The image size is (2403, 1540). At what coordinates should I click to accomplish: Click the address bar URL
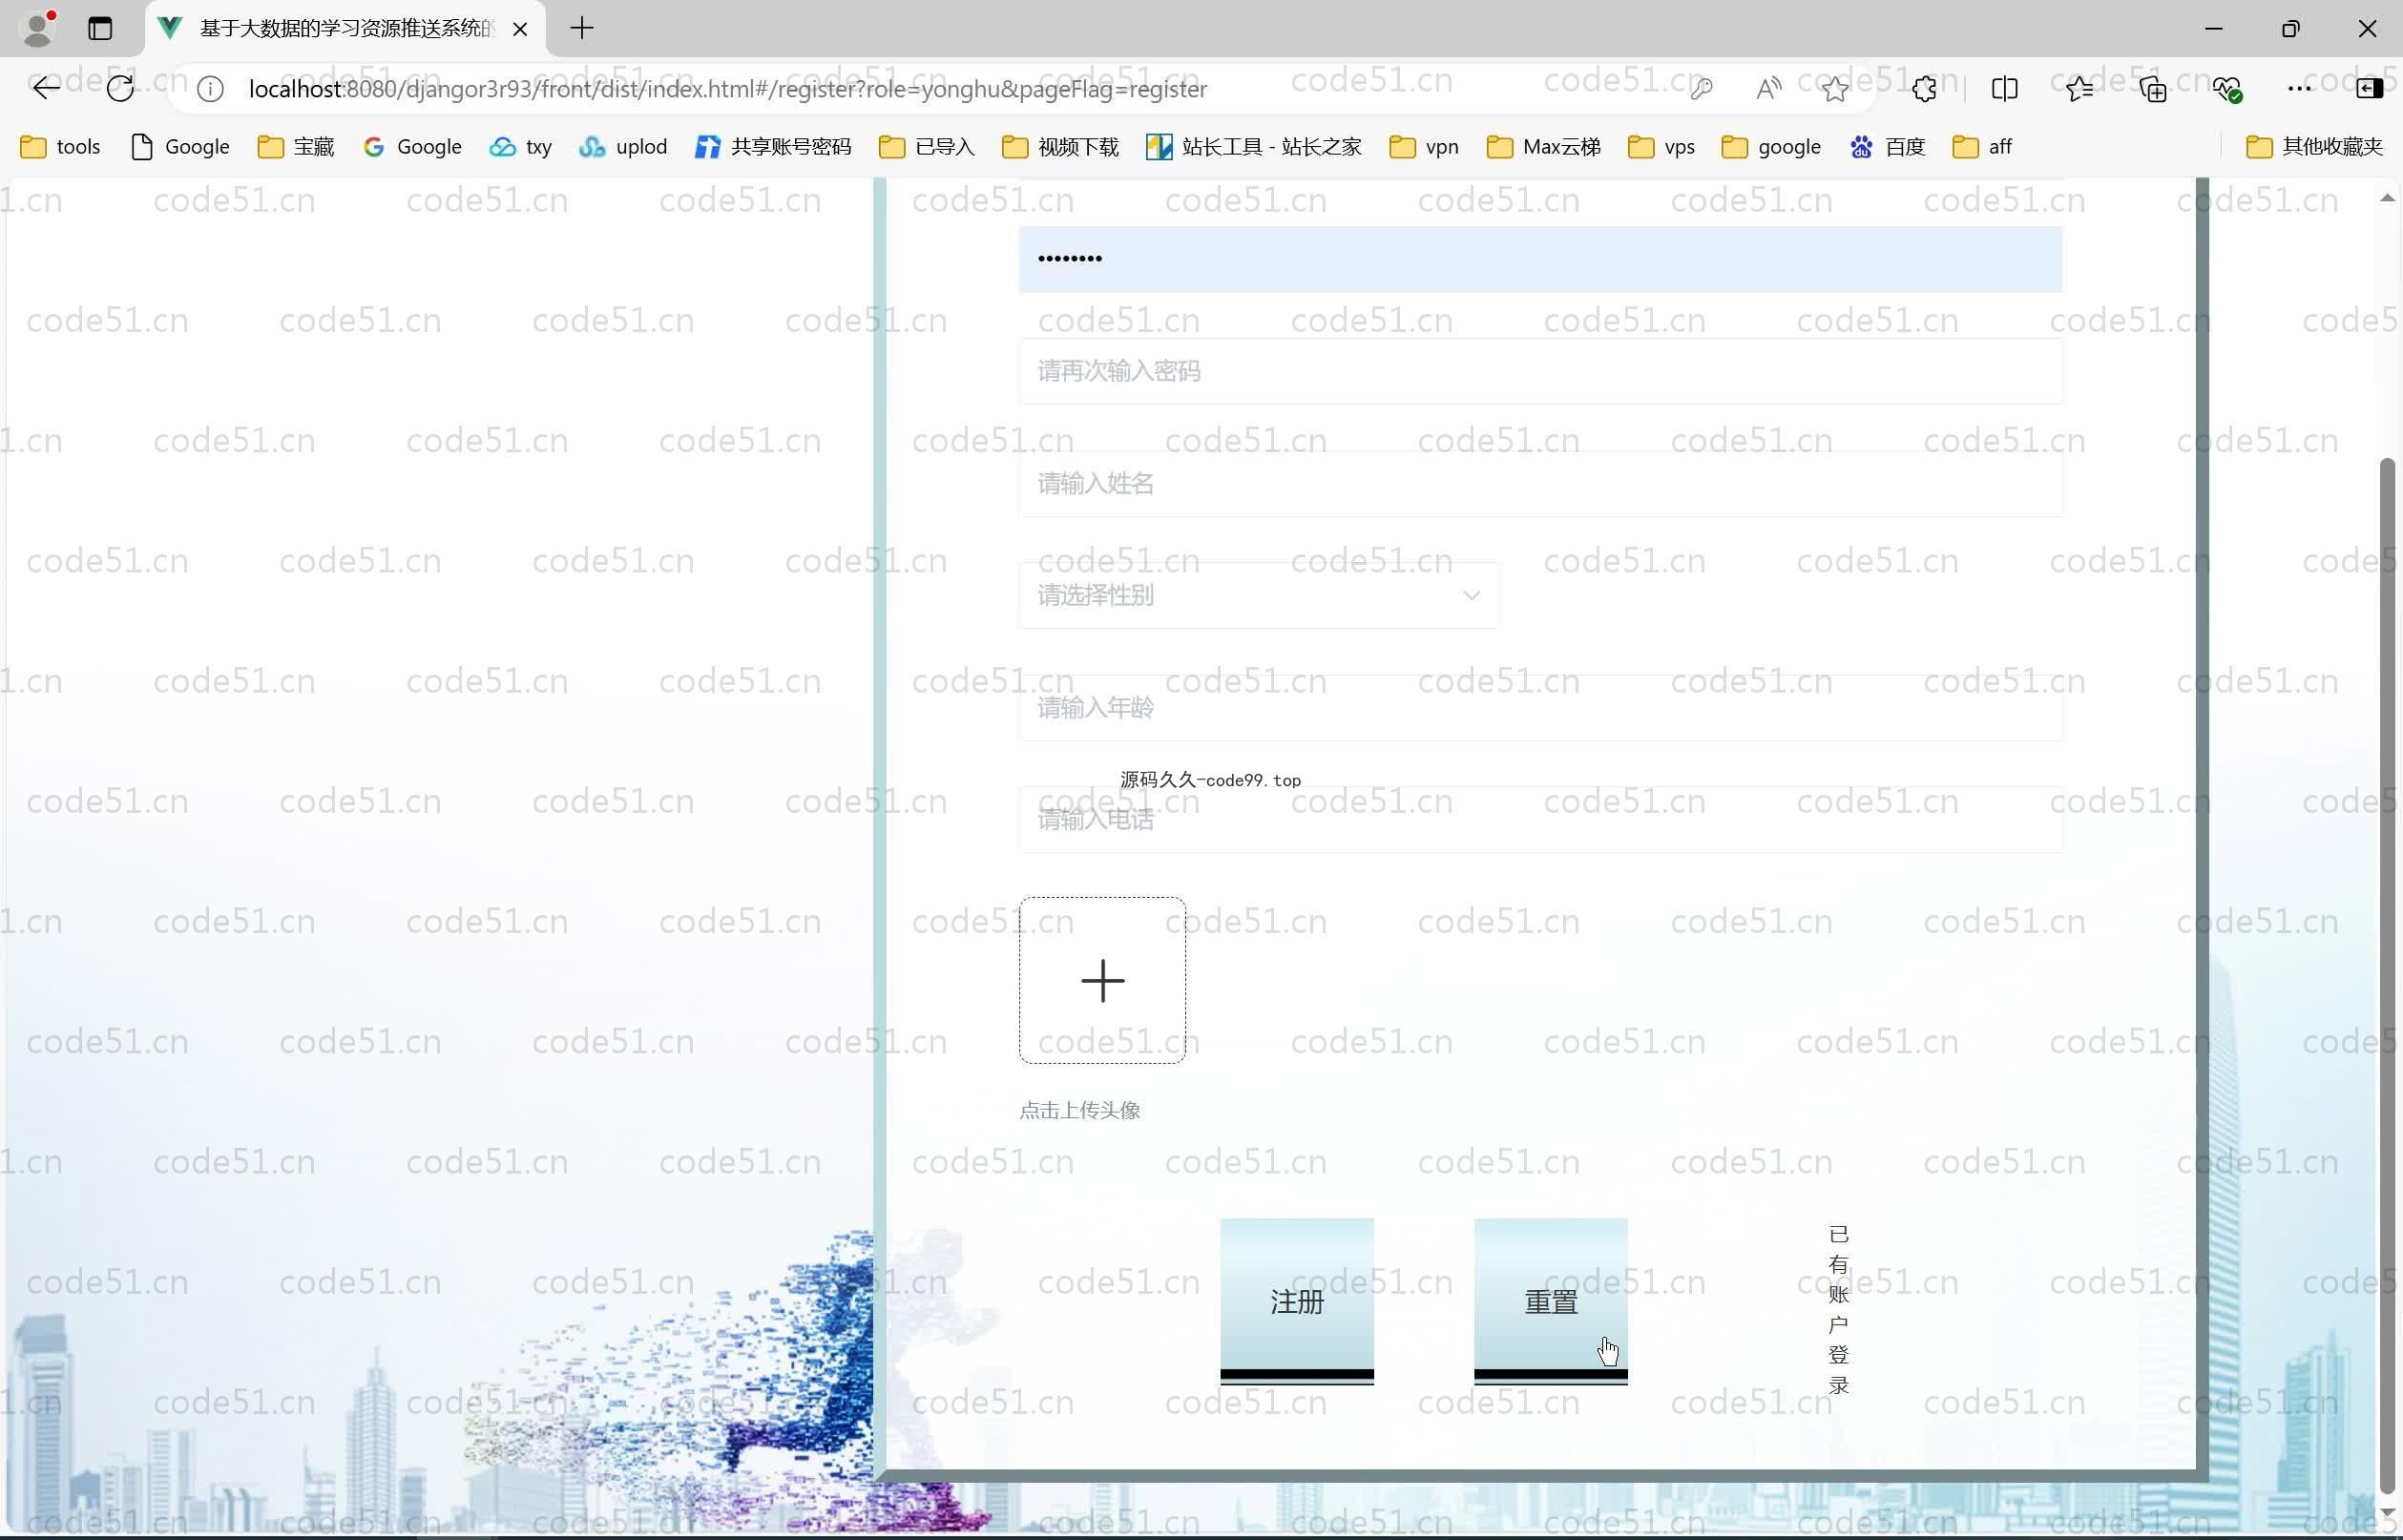(x=728, y=89)
